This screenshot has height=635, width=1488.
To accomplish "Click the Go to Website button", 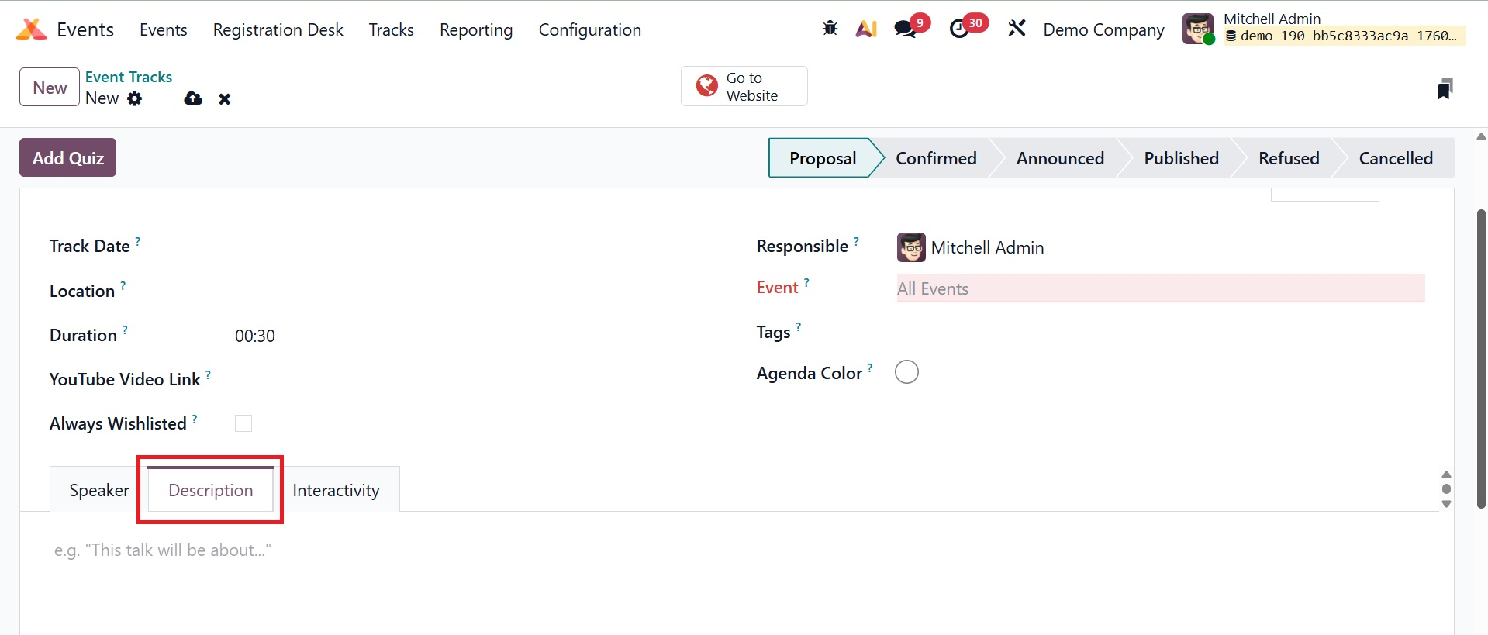I will click(744, 86).
